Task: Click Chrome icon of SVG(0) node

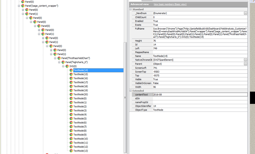Action: click(x=67, y=66)
